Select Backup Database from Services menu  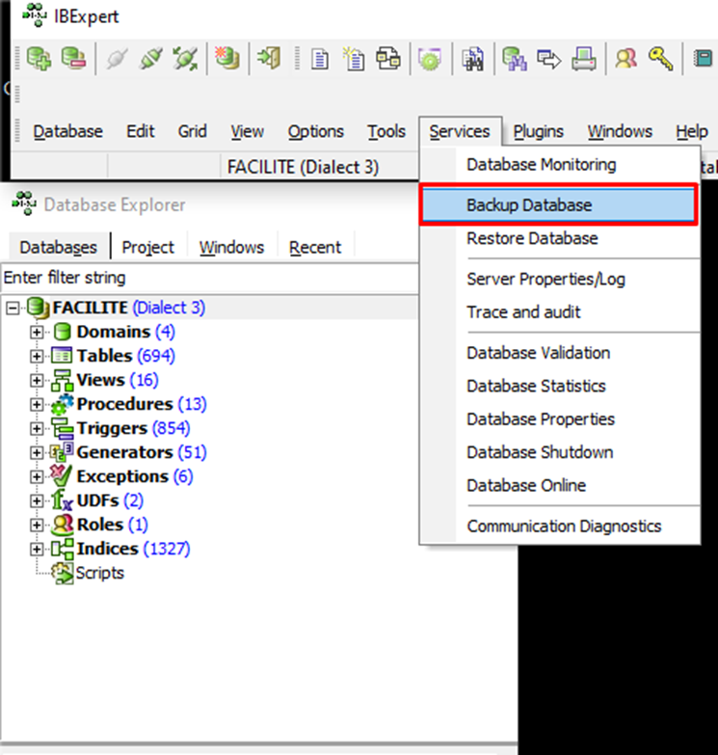[529, 205]
